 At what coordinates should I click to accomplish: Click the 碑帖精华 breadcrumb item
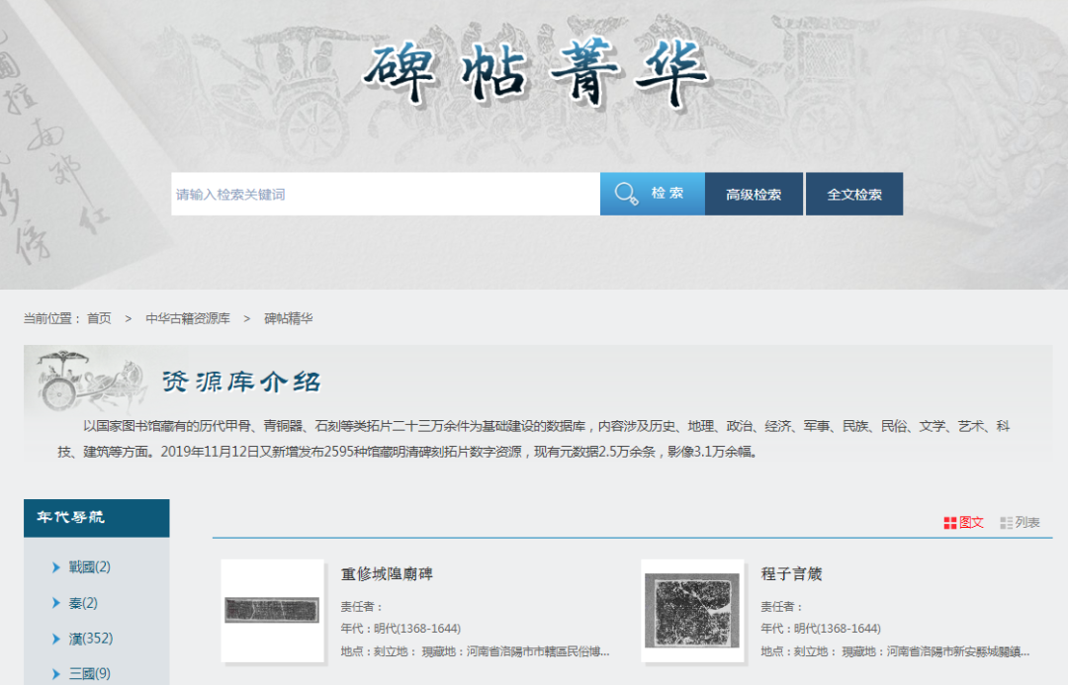tap(289, 318)
